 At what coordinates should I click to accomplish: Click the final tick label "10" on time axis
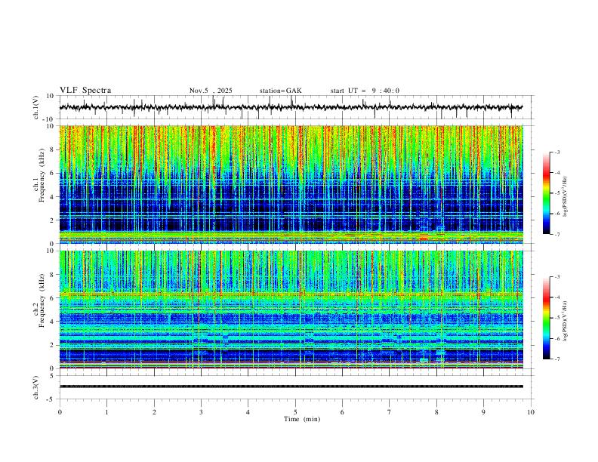(x=531, y=412)
